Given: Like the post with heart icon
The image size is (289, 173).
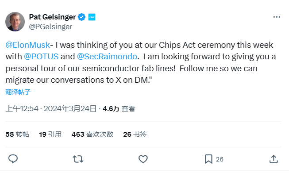Looking at the screenshot, I should tap(143, 159).
